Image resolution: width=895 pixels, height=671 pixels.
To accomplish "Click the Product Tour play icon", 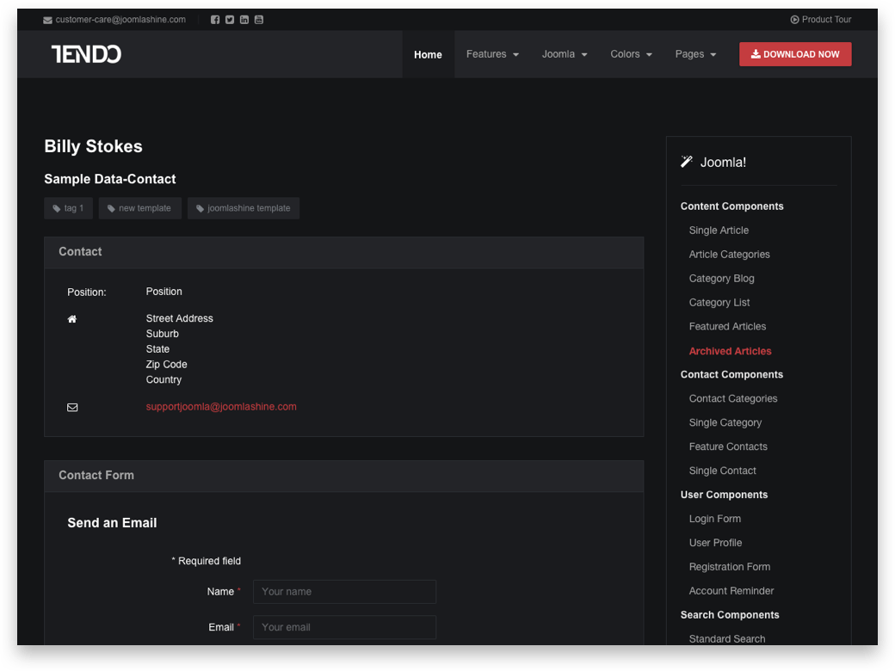I will (x=794, y=20).
